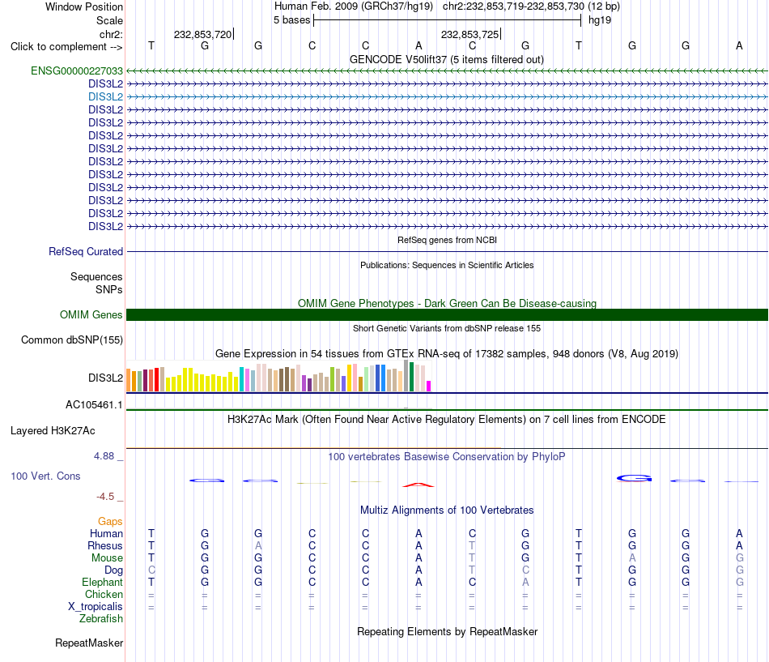The height and width of the screenshot is (662, 769).
Task: Click the Gaps label in Multiz alignment
Action: click(x=110, y=521)
